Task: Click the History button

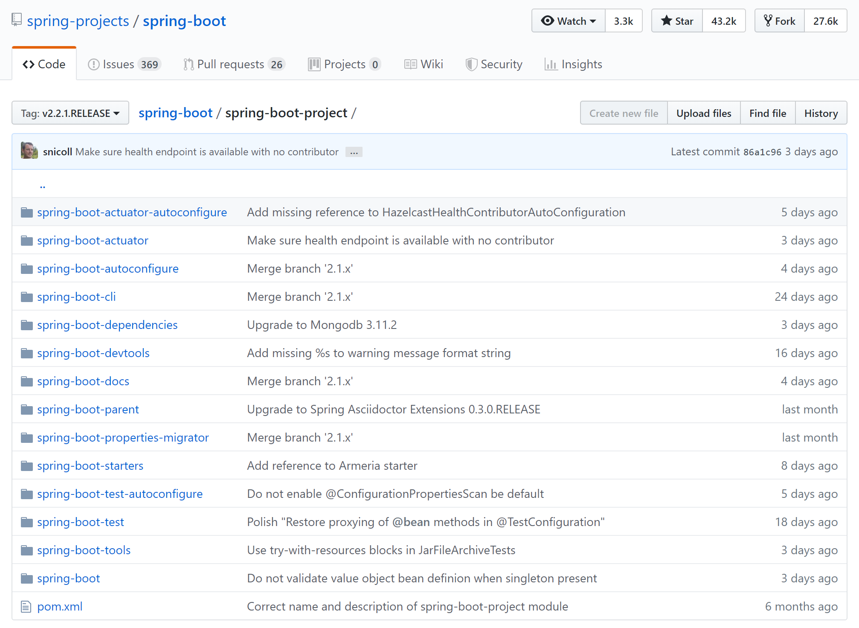Action: pyautogui.click(x=821, y=113)
